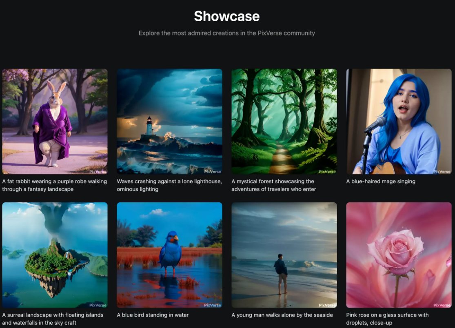Open the blue bird standing in water image
The image size is (455, 328).
[x=169, y=255]
